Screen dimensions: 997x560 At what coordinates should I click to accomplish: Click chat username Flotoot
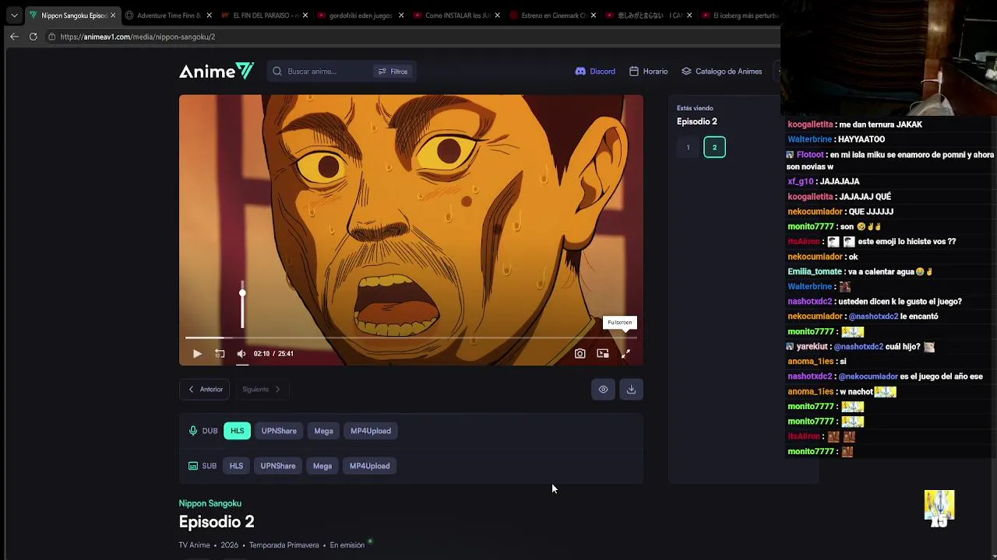(x=810, y=155)
